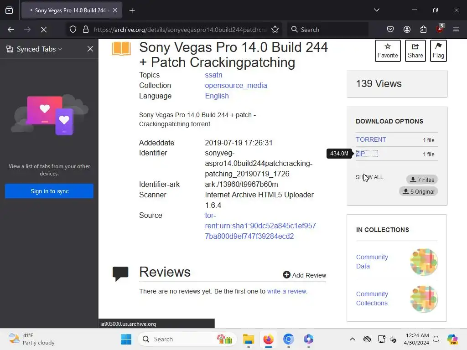This screenshot has height=350, width=467.
Task: Open the English language link
Action: coord(217,96)
